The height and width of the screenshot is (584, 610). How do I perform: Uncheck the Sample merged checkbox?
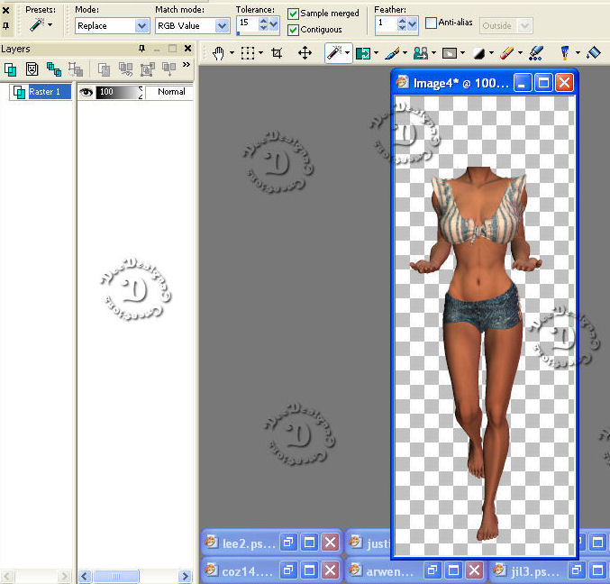pos(294,14)
